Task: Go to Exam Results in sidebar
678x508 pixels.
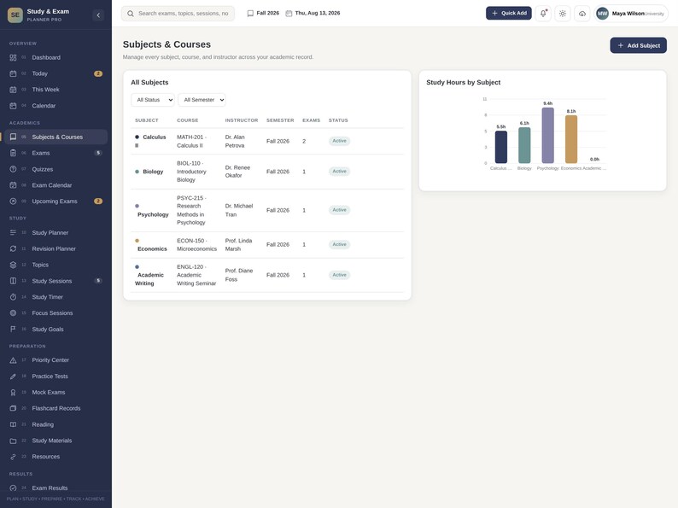Action: [x=56, y=488]
